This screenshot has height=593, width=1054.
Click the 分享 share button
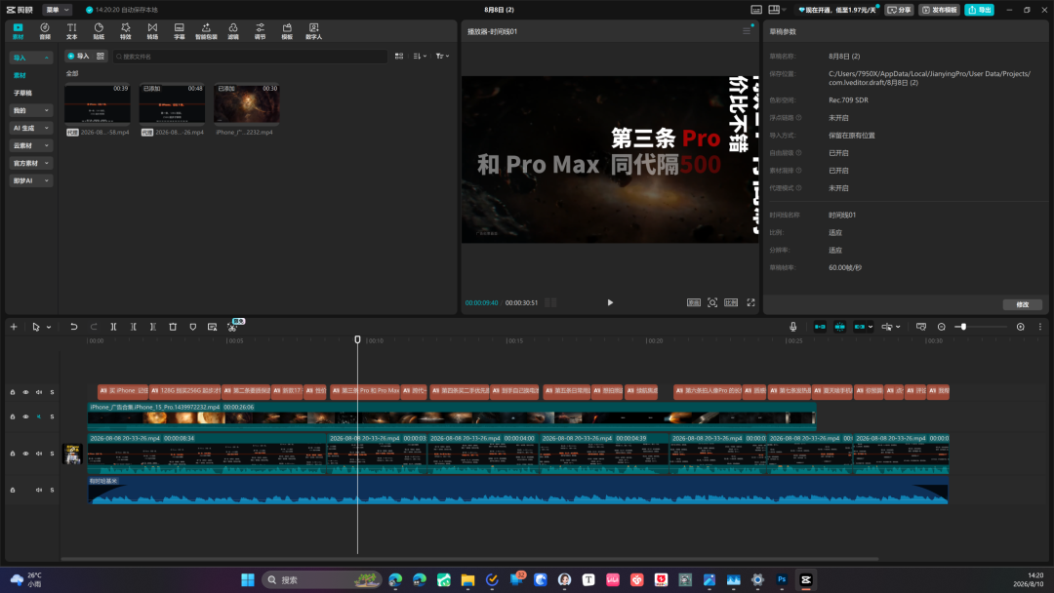tap(900, 10)
